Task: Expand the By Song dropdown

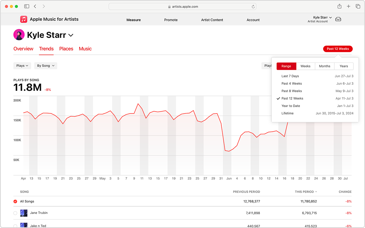Action: 45,66
